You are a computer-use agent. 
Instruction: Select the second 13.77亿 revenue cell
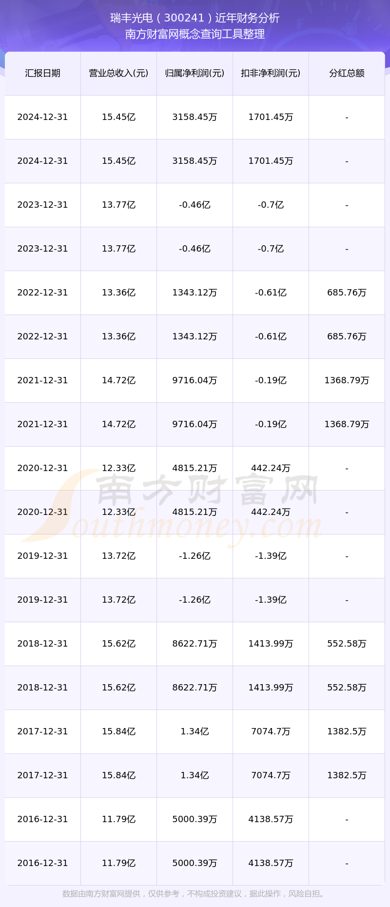click(x=118, y=249)
